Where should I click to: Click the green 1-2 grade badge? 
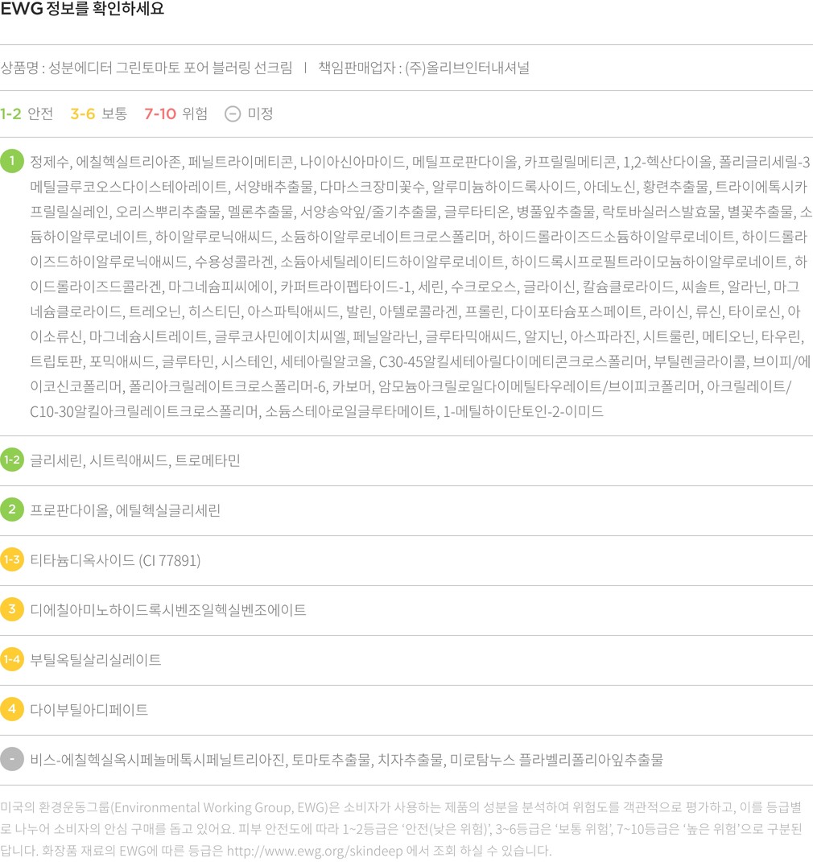12,460
